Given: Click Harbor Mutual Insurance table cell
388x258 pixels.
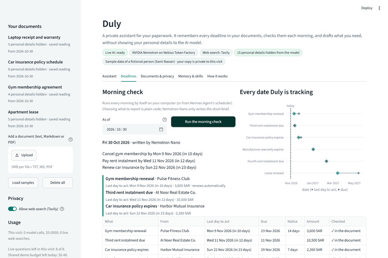Looking at the screenshot, I should tap(181, 250).
